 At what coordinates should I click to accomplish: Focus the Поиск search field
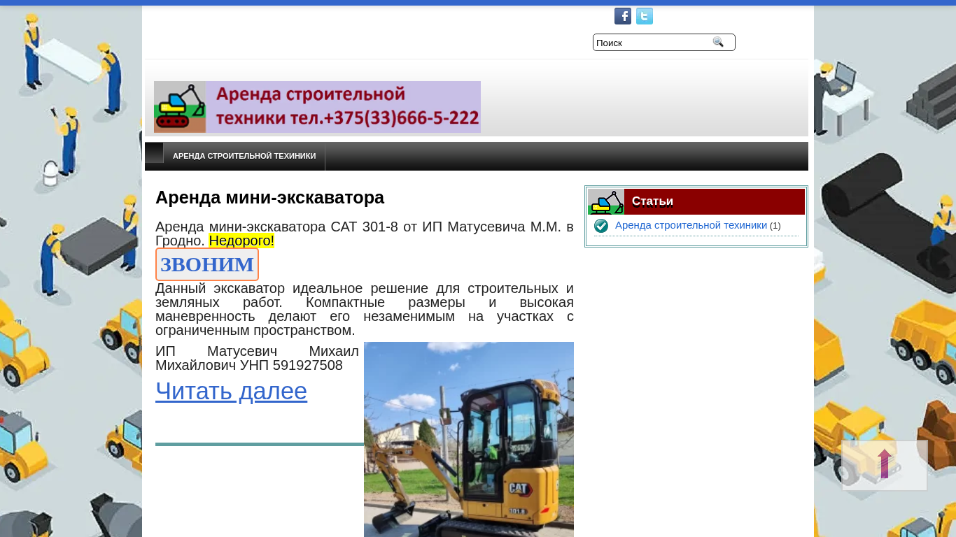pos(652,43)
